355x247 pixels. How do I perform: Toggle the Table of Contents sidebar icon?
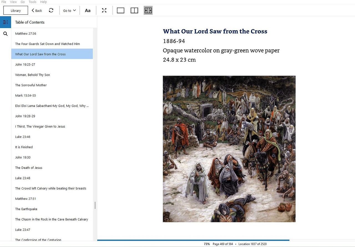click(6, 22)
